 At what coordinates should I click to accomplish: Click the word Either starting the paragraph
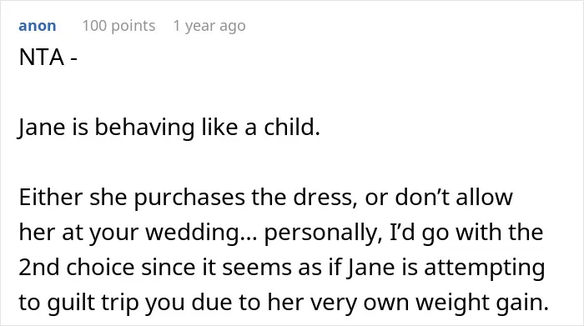point(51,197)
